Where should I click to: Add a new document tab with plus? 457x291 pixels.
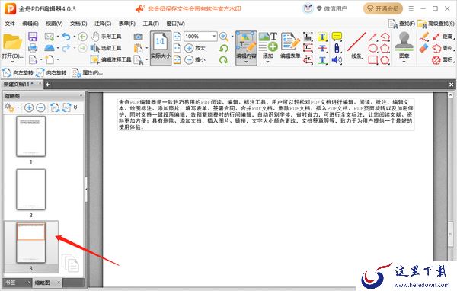(47, 85)
